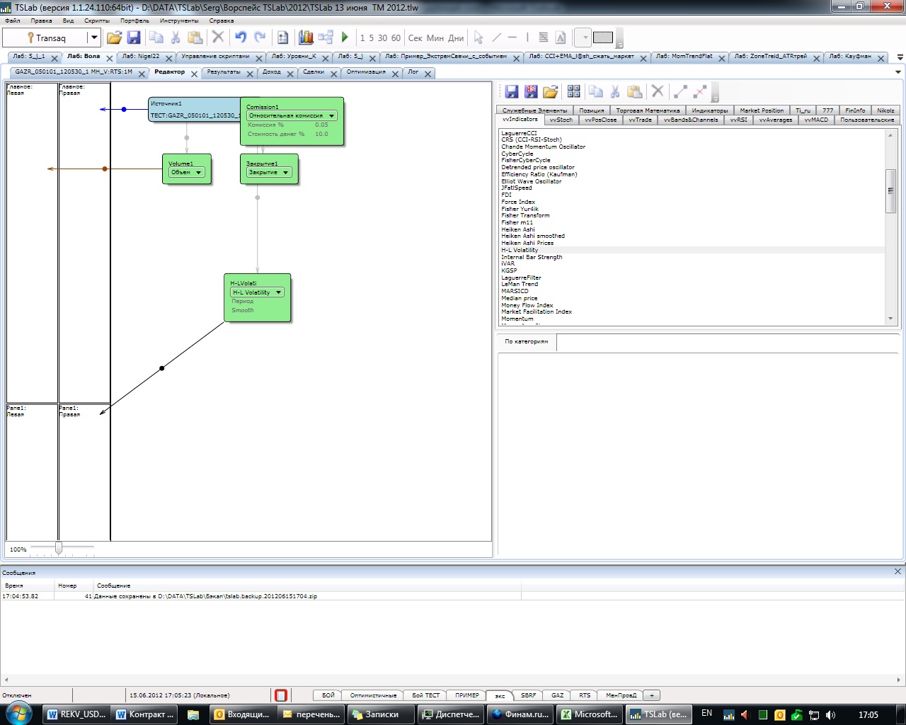Open the Transaq dropdown arrow
Viewport: 906px width, 725px height.
pos(93,38)
